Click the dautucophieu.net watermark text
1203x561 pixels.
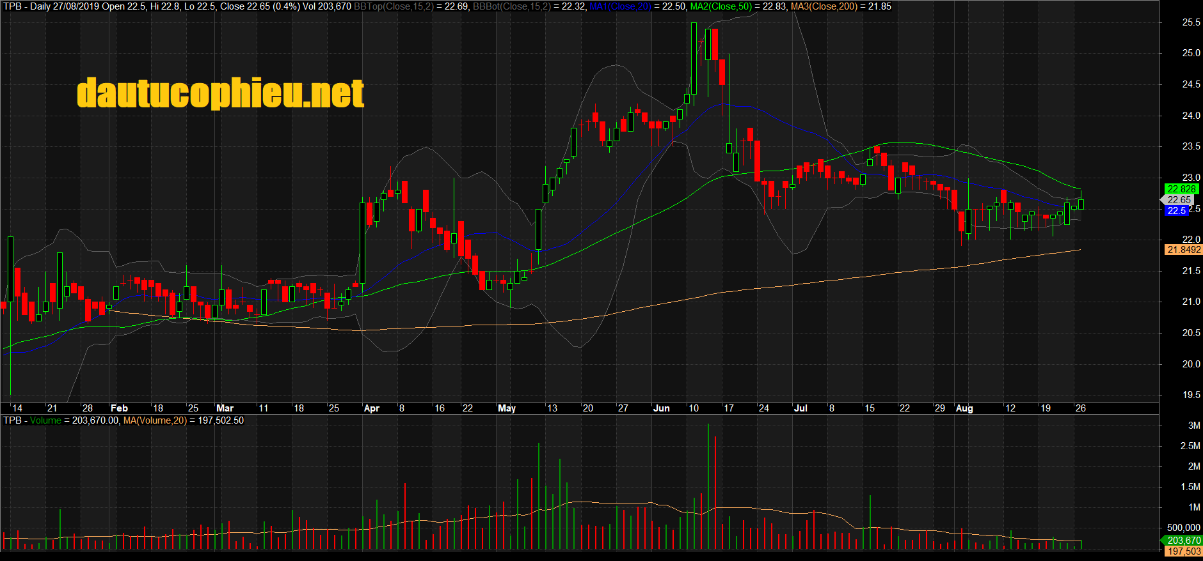tap(220, 93)
